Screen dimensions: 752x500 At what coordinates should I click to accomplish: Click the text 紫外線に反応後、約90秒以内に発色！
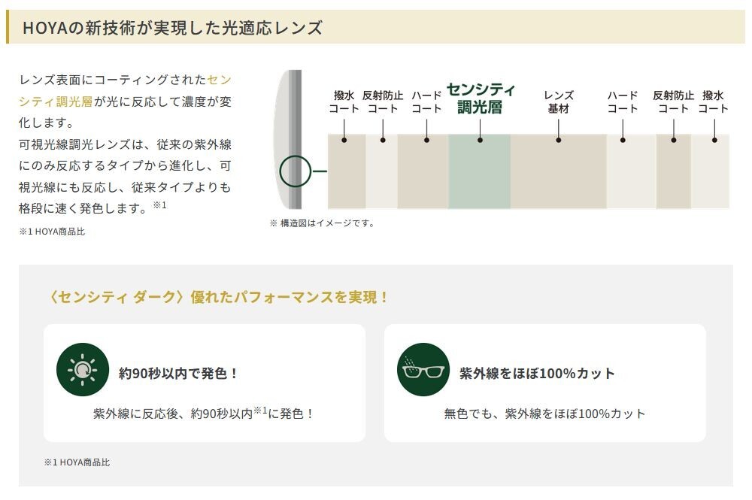point(203,414)
